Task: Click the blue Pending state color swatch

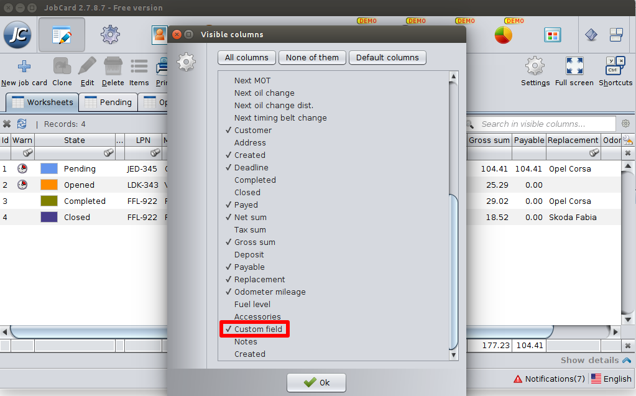Action: point(49,168)
